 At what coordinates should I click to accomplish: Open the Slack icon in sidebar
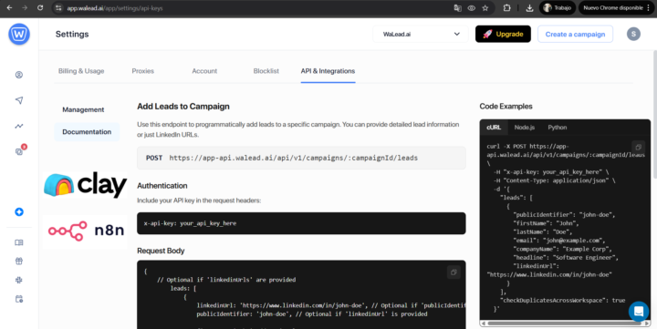[19, 280]
